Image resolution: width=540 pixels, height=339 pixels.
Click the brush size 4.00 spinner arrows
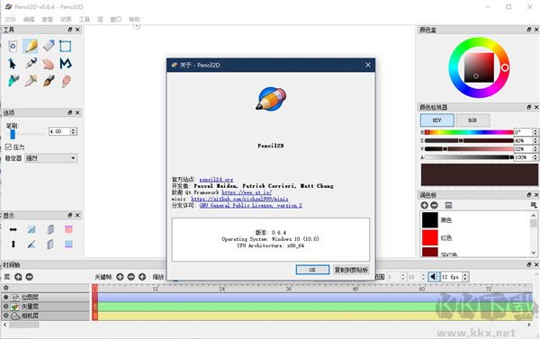pyautogui.click(x=73, y=131)
